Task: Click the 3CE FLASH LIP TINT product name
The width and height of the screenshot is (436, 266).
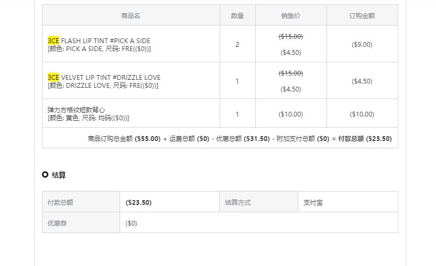Action: pos(99,40)
